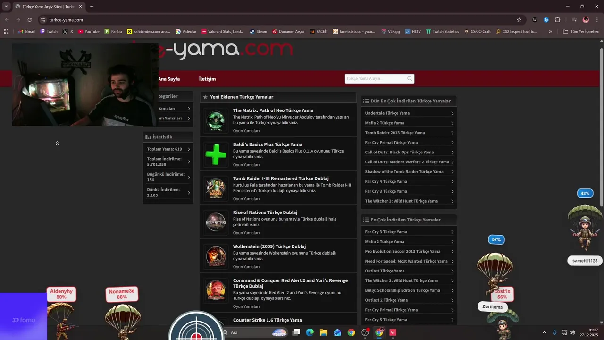
Task: Open the Chrome profile avatar
Action: tap(586, 20)
